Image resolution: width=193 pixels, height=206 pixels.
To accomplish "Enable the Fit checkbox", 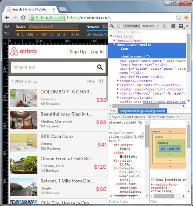I will [x=73, y=35].
